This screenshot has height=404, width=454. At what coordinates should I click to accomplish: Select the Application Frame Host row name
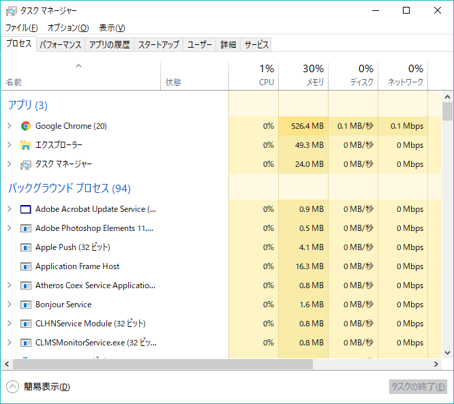[x=77, y=266]
